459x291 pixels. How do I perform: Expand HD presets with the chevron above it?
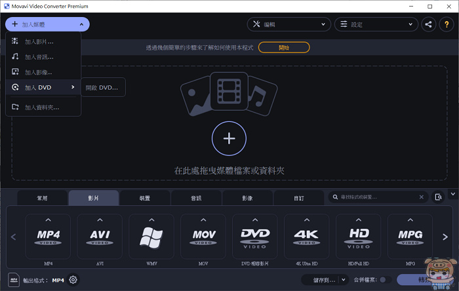click(358, 220)
